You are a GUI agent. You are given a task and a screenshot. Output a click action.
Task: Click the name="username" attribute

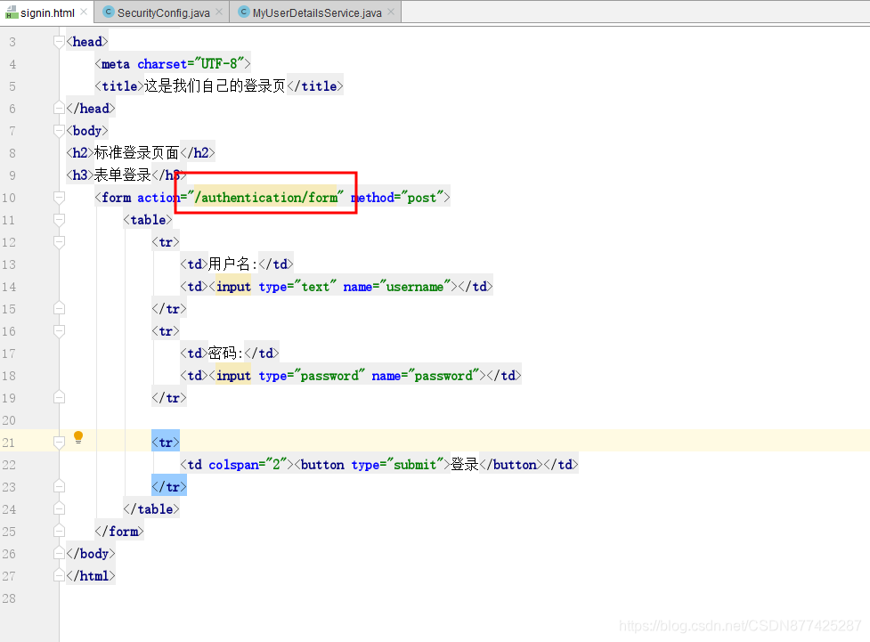(x=397, y=287)
